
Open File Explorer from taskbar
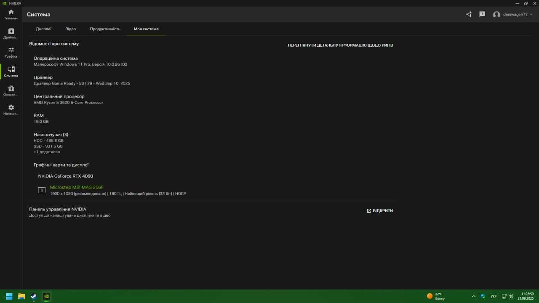[x=21, y=296]
